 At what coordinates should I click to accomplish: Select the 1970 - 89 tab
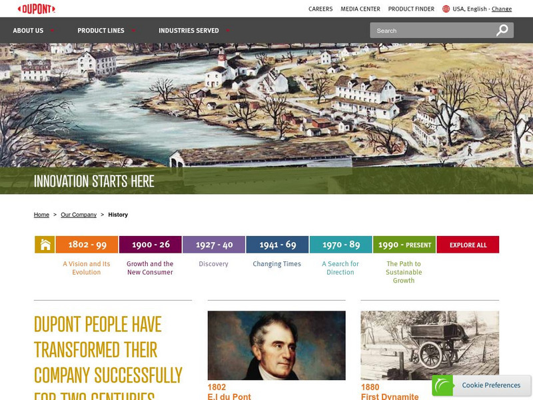point(341,245)
